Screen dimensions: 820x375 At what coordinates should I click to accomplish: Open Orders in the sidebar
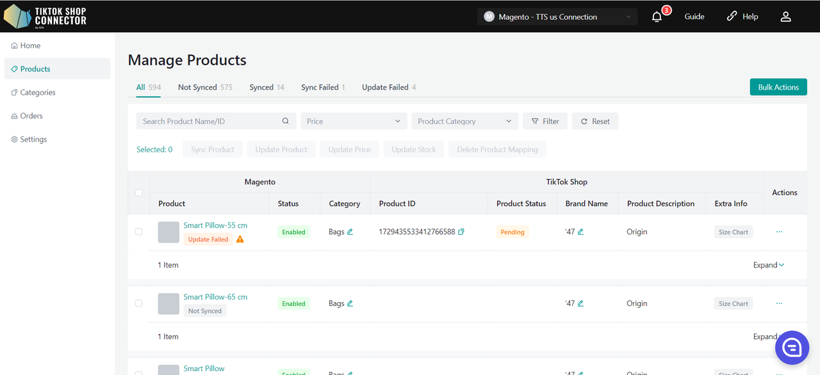click(31, 116)
